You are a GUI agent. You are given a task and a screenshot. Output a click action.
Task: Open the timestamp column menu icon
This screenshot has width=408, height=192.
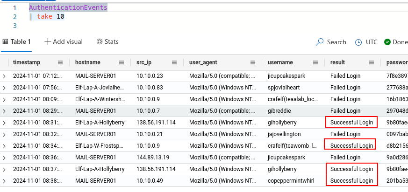pyautogui.click(x=60, y=62)
